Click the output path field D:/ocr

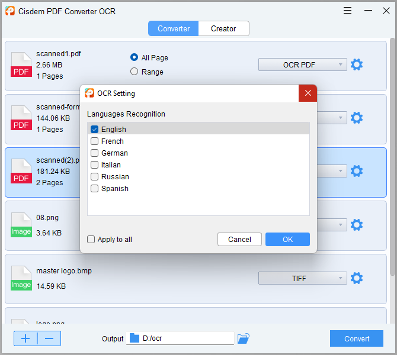coord(181,338)
